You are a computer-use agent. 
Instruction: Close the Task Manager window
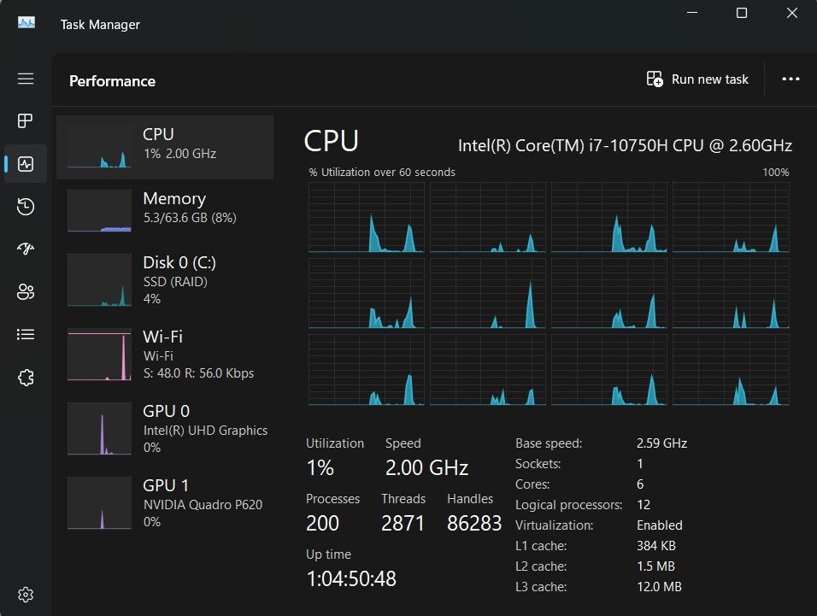792,13
